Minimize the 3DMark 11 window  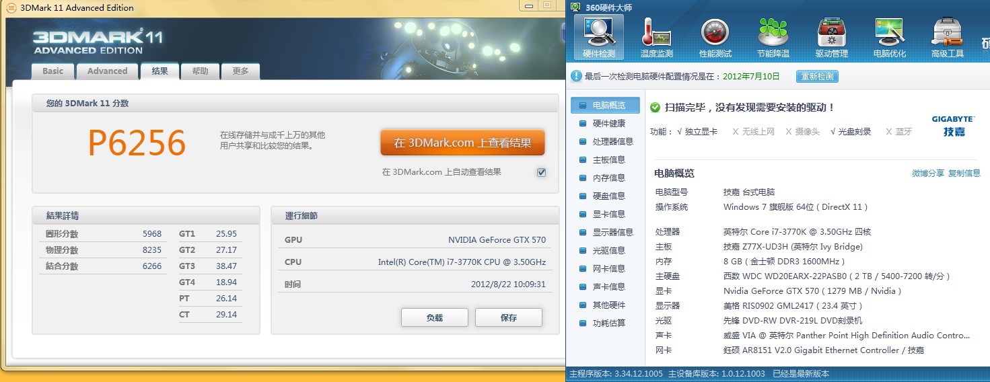(x=529, y=5)
